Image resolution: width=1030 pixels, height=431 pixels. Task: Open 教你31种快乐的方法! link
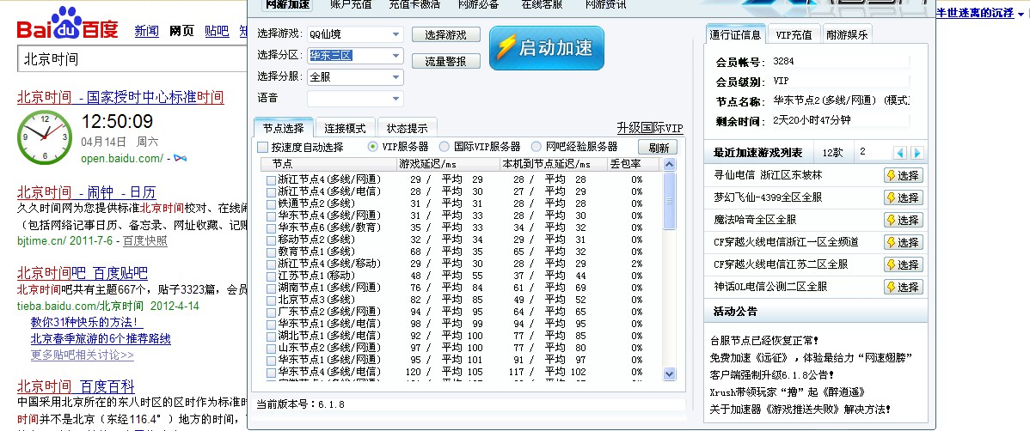[87, 323]
